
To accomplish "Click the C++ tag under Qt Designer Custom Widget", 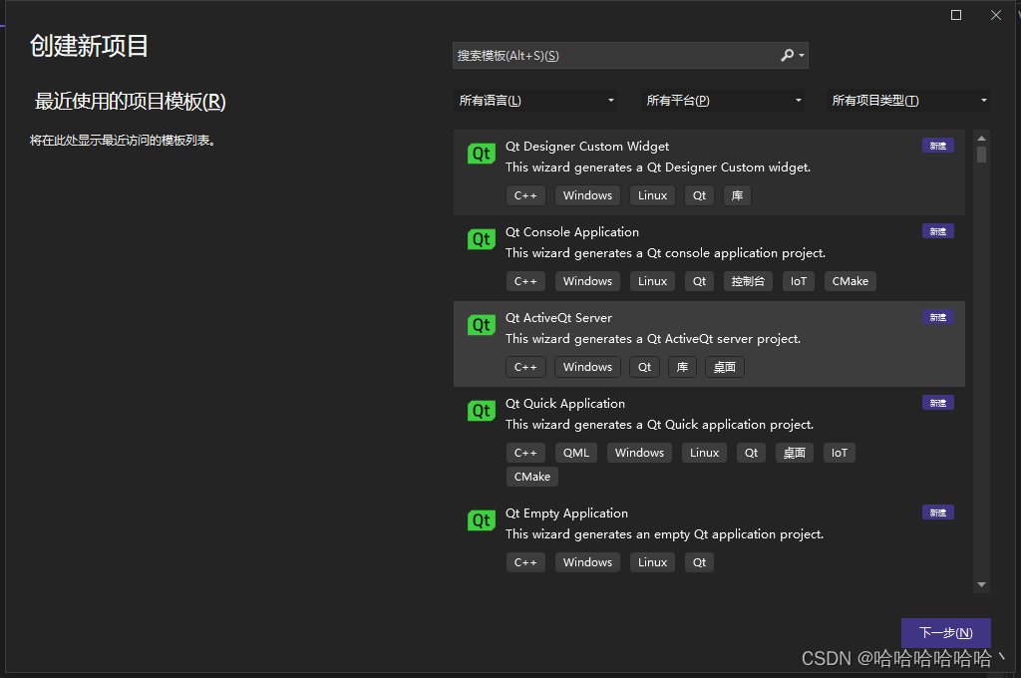I will click(525, 195).
